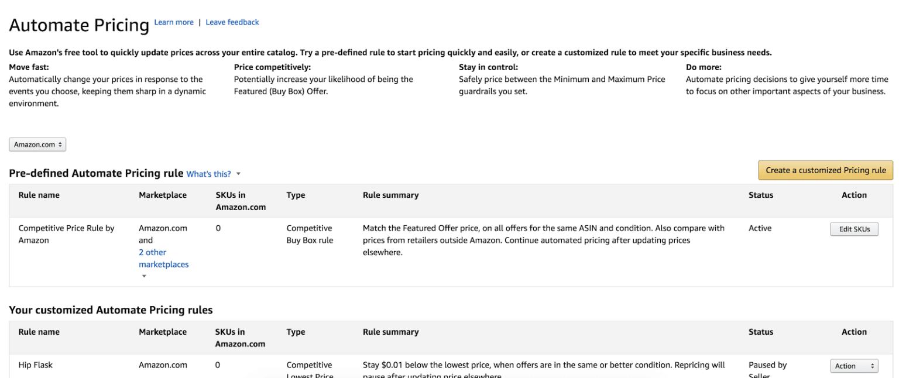
Task: Click the Automate Pricing page heading
Action: point(79,25)
